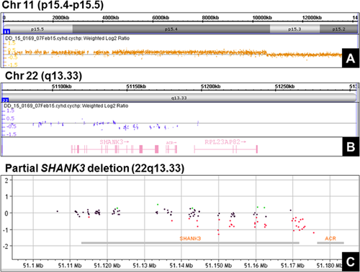Click the blue chromosome 22 marker icon
Screen dimensions: 360x272
(5, 100)
